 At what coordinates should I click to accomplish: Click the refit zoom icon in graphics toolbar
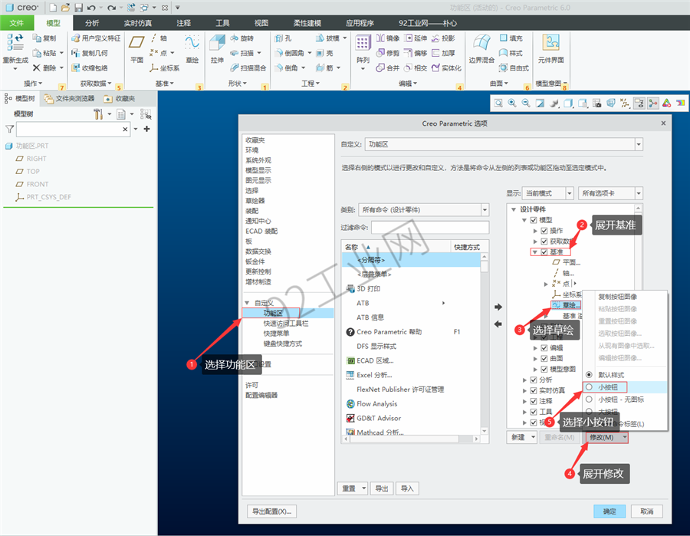(498, 103)
